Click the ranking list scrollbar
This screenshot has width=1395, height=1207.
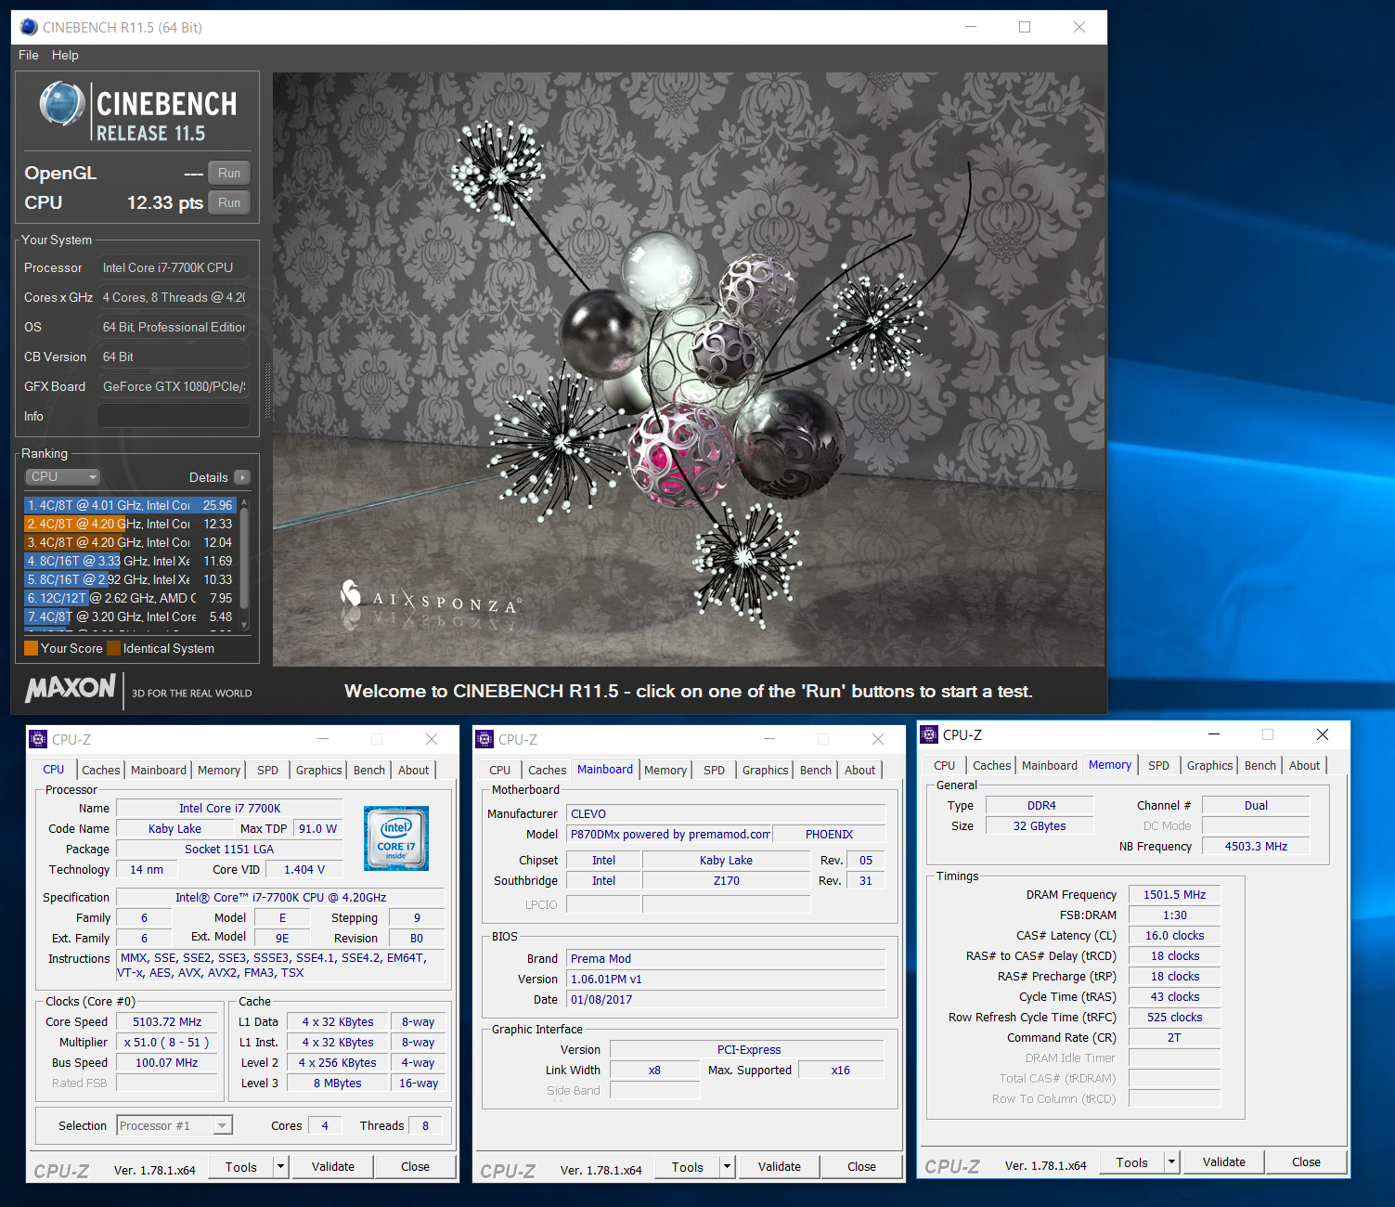pos(244,565)
